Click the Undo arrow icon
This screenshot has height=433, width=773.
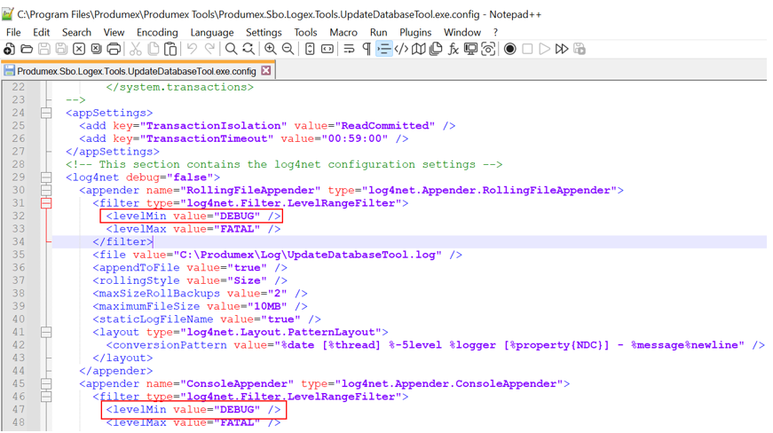tap(192, 50)
